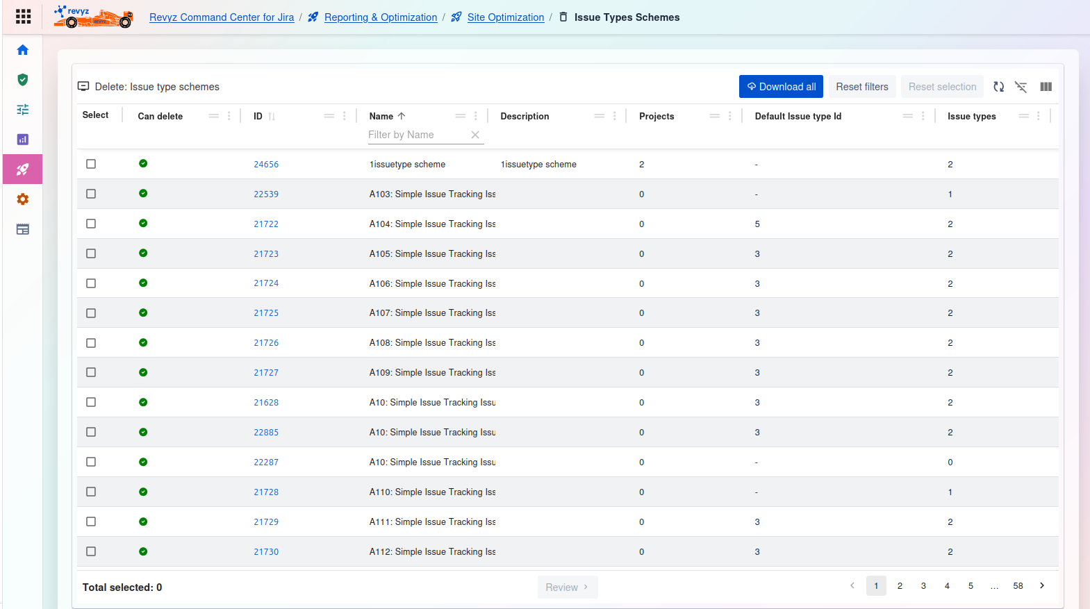
Task: Click the refresh table icon
Action: click(x=998, y=87)
